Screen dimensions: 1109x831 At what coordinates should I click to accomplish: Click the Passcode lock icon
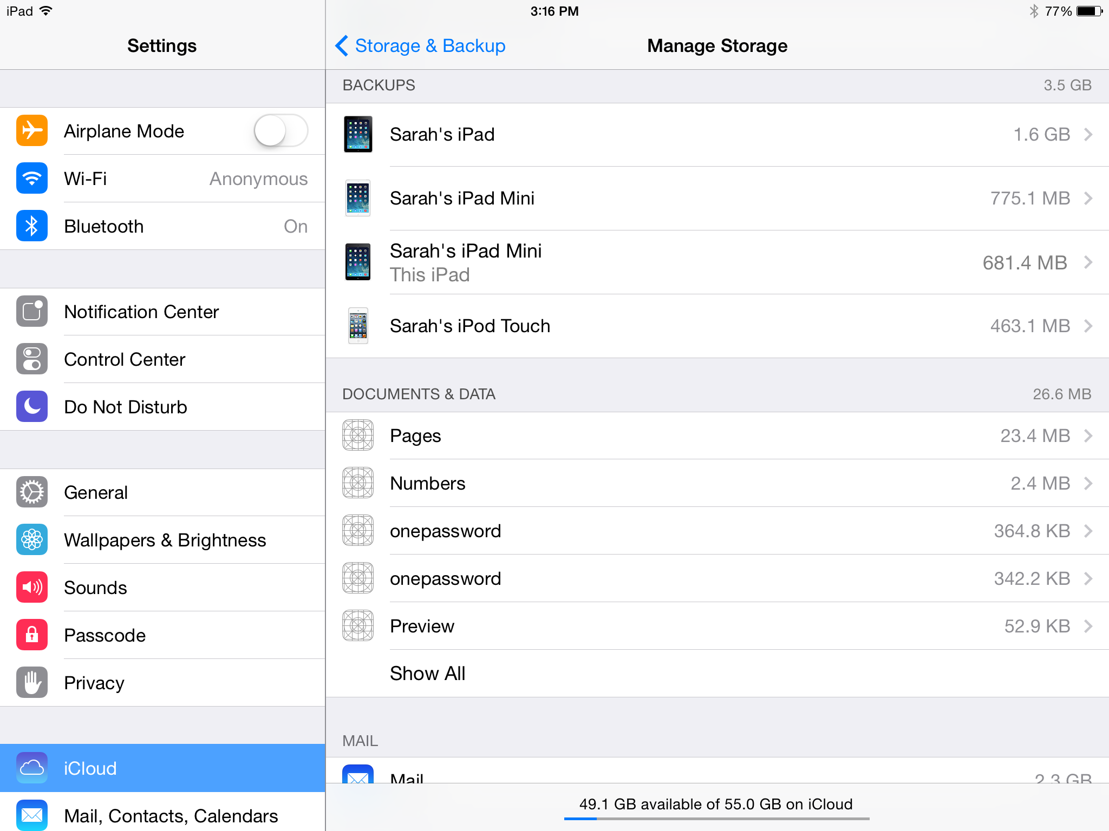tap(31, 635)
